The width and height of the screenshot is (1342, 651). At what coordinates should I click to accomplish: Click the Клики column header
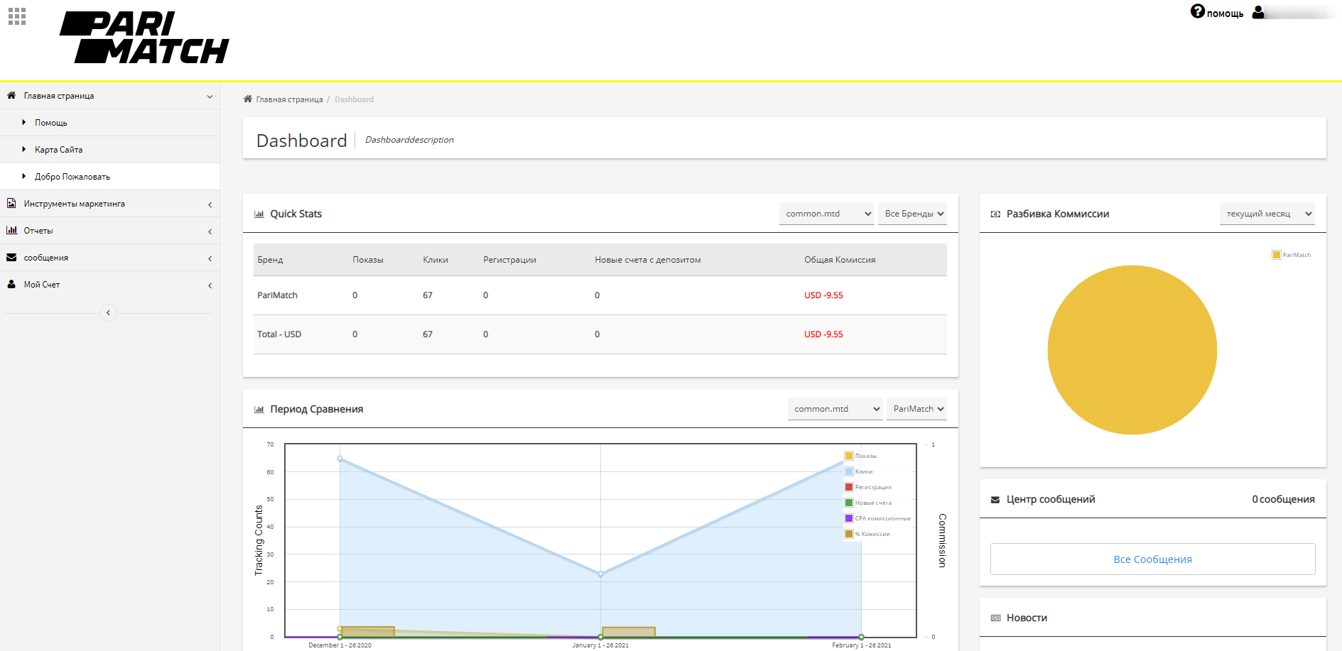[435, 260]
